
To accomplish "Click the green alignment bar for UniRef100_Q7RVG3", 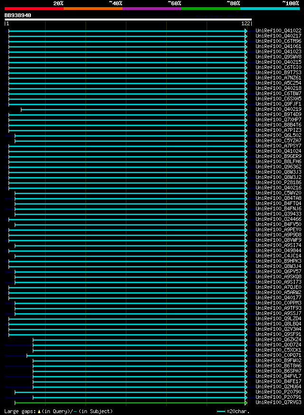I will click(x=130, y=403).
